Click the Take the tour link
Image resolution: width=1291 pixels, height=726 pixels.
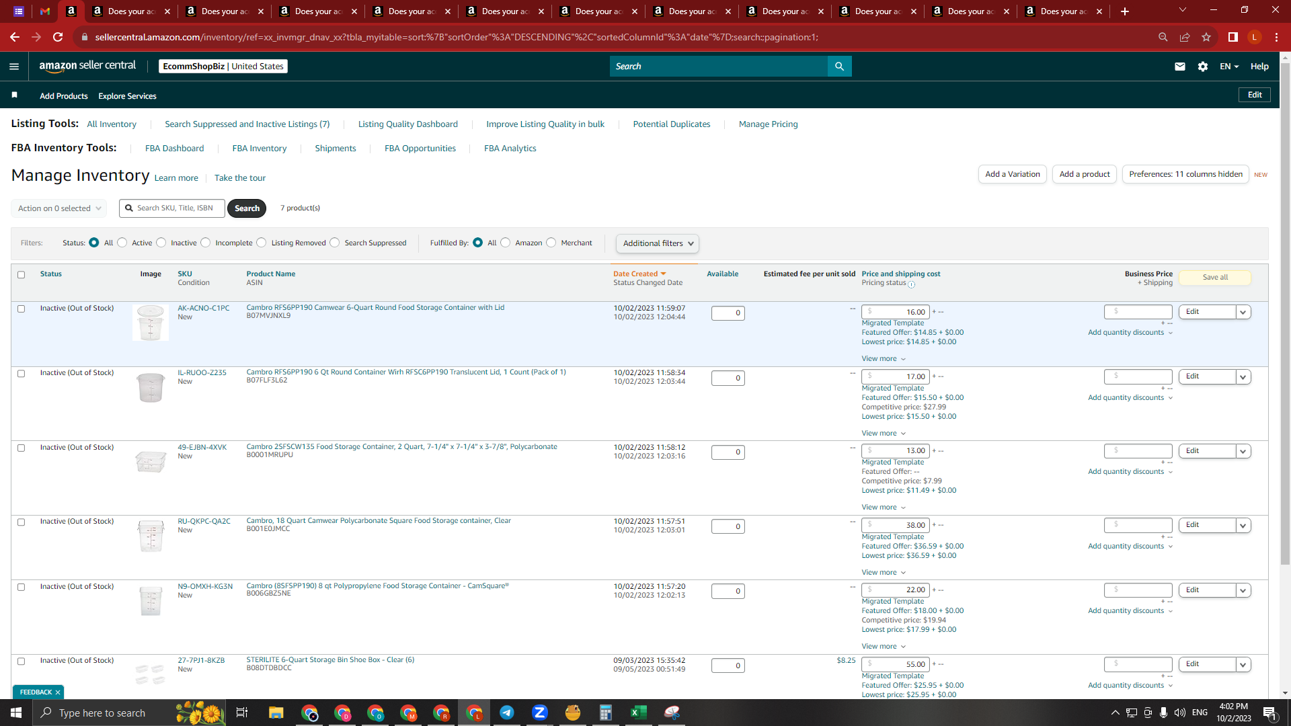(x=240, y=178)
